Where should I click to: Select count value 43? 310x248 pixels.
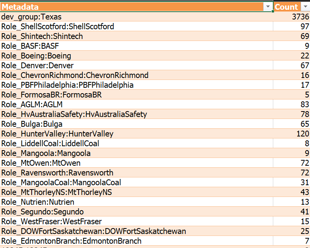[292, 192]
